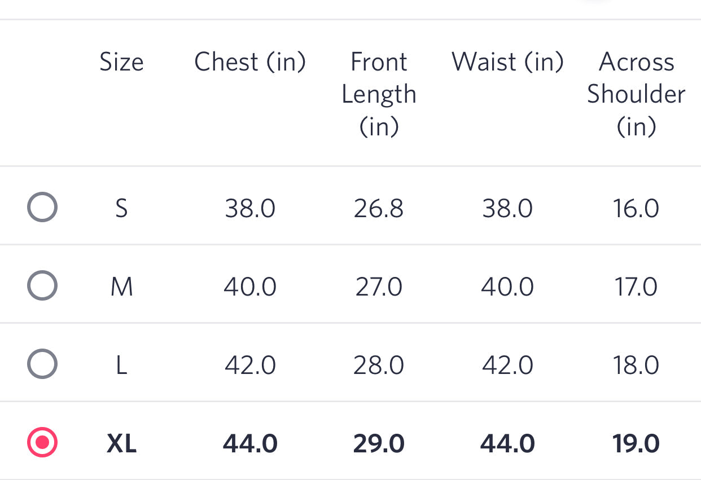The height and width of the screenshot is (480, 701).
Task: Click the waist value 42.0 for size L
Action: tap(506, 365)
